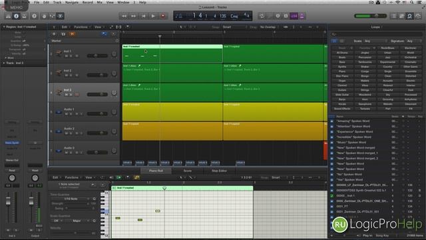Image resolution: width=426 pixels, height=240 pixels.
Task: Open the Major scale quantize dropdown
Action: tap(79, 221)
